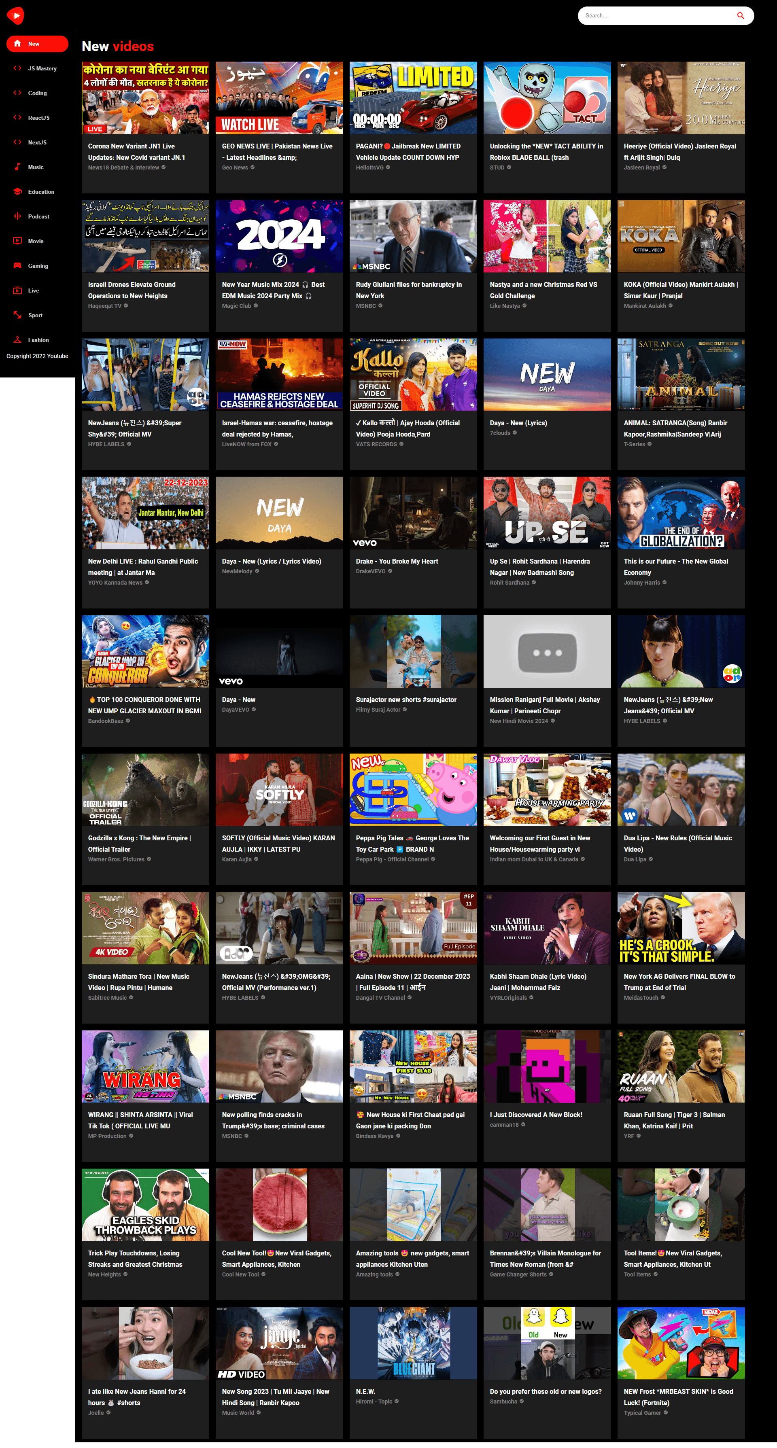Click the verified badge next to Dua Lipa
The image size is (777, 1448).
(x=650, y=859)
